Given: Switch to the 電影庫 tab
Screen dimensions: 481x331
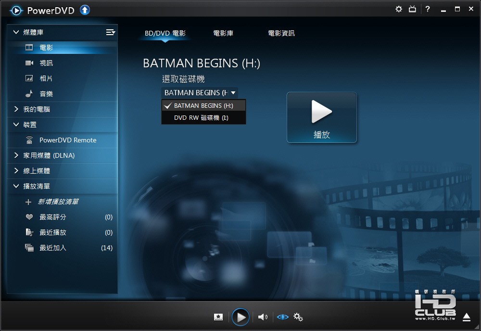Looking at the screenshot, I should point(223,33).
